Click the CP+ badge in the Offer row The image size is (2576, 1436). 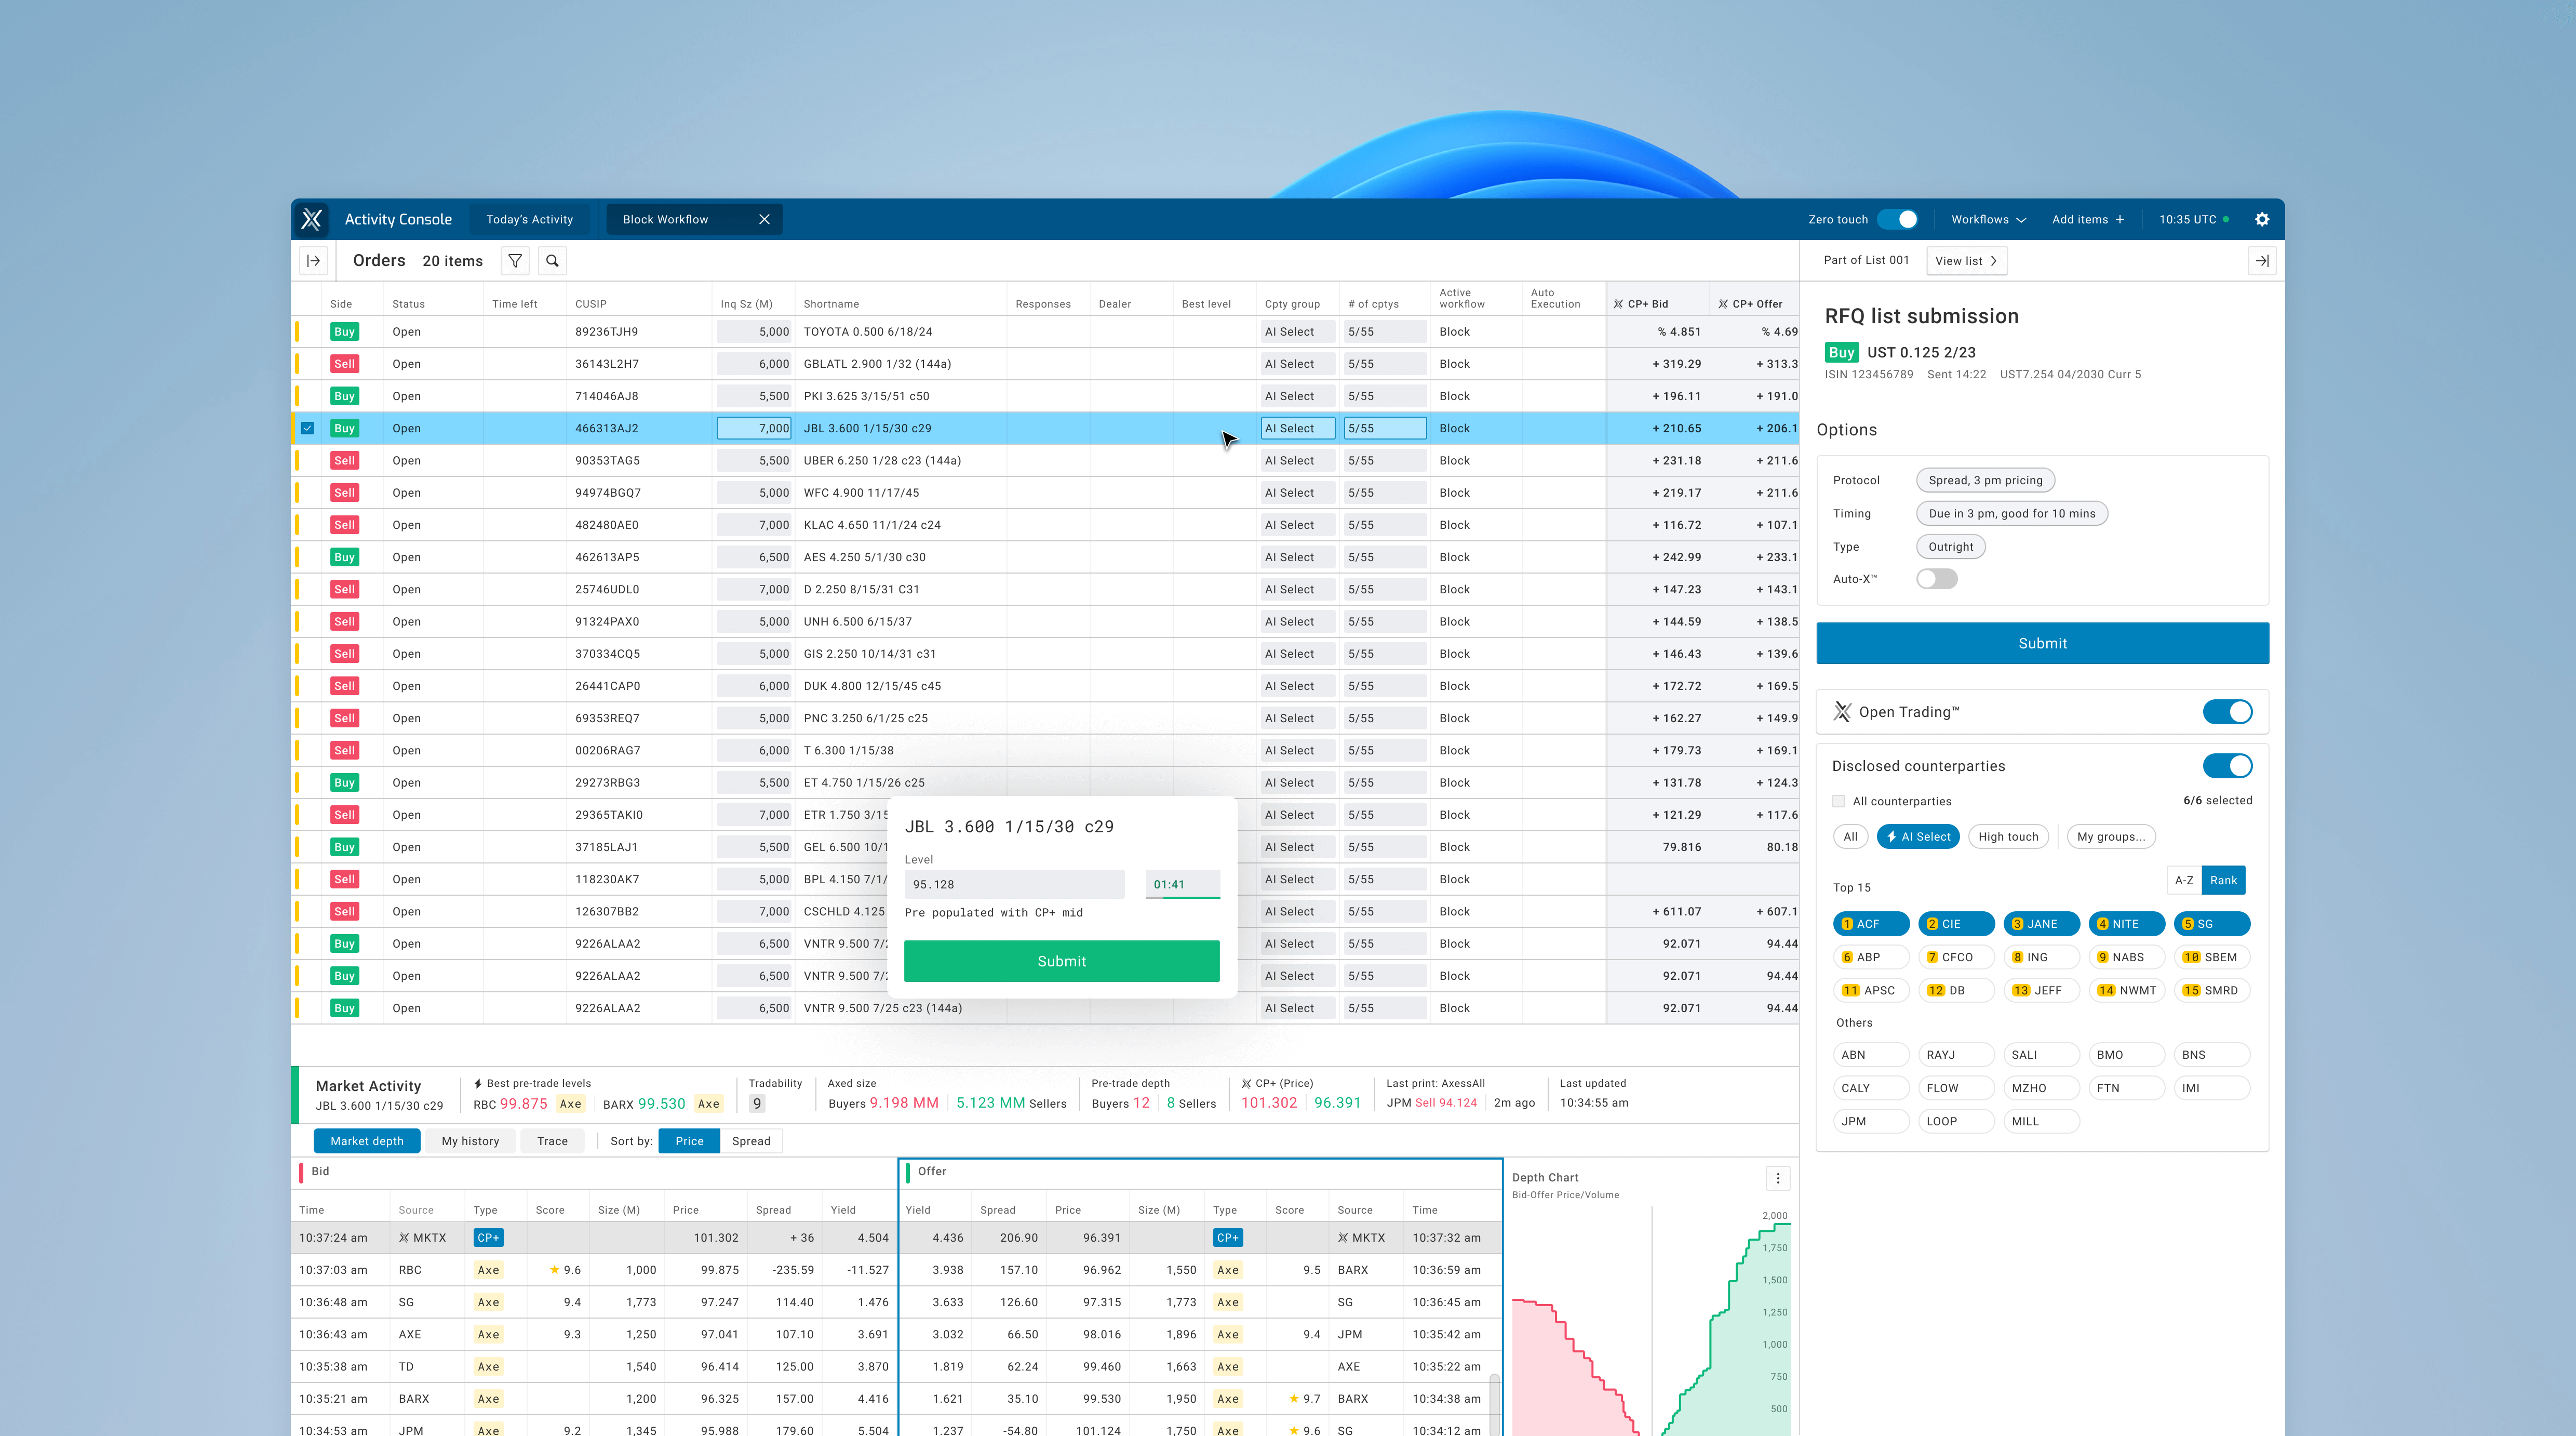point(1227,1238)
